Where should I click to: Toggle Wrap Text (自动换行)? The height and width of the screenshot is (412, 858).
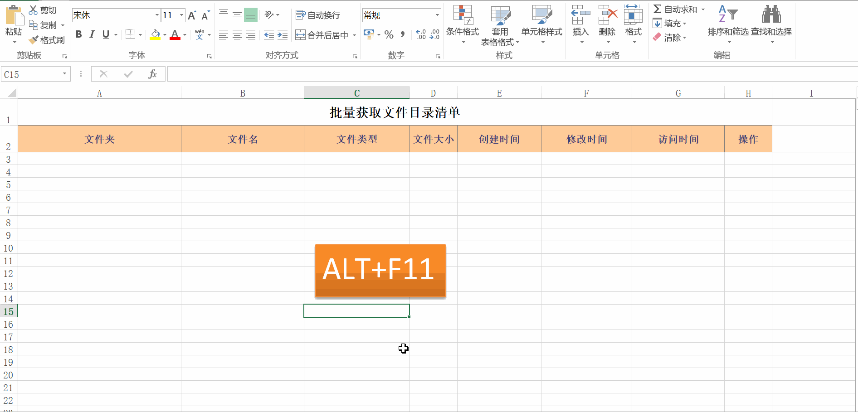pyautogui.click(x=318, y=15)
